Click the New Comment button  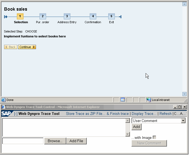coord(149,143)
